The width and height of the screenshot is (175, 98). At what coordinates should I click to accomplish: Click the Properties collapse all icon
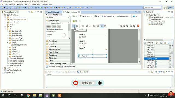(172, 43)
